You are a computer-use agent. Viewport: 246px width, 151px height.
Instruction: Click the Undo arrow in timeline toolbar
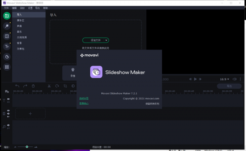tap(17, 86)
